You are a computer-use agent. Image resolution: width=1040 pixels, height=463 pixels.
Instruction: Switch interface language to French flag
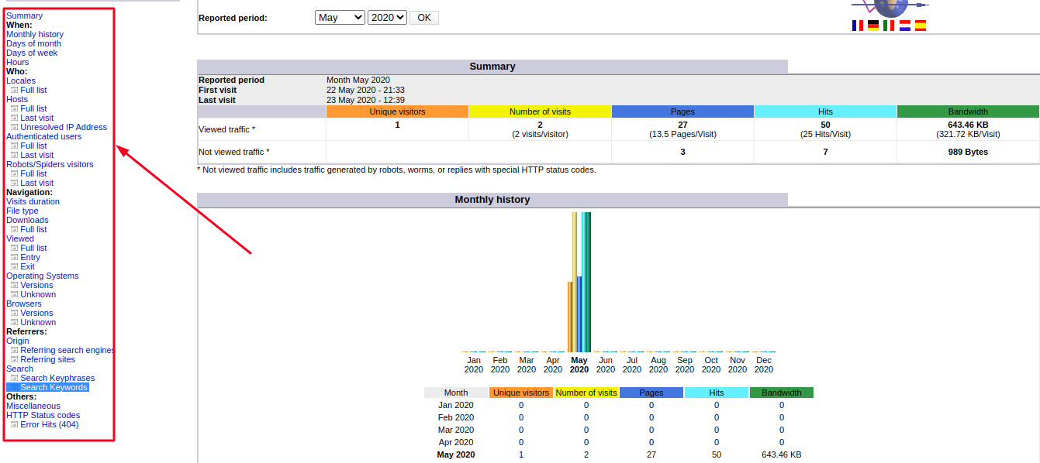[x=857, y=26]
